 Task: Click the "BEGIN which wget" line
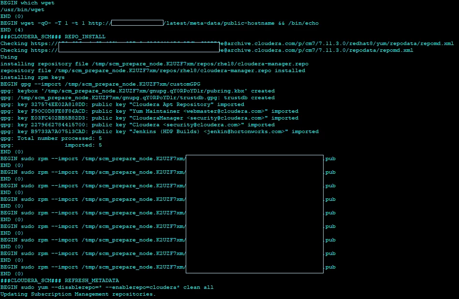coord(28,3)
